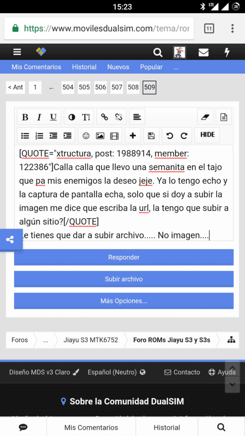
Task: Jump to page 1
Action: click(x=35, y=87)
